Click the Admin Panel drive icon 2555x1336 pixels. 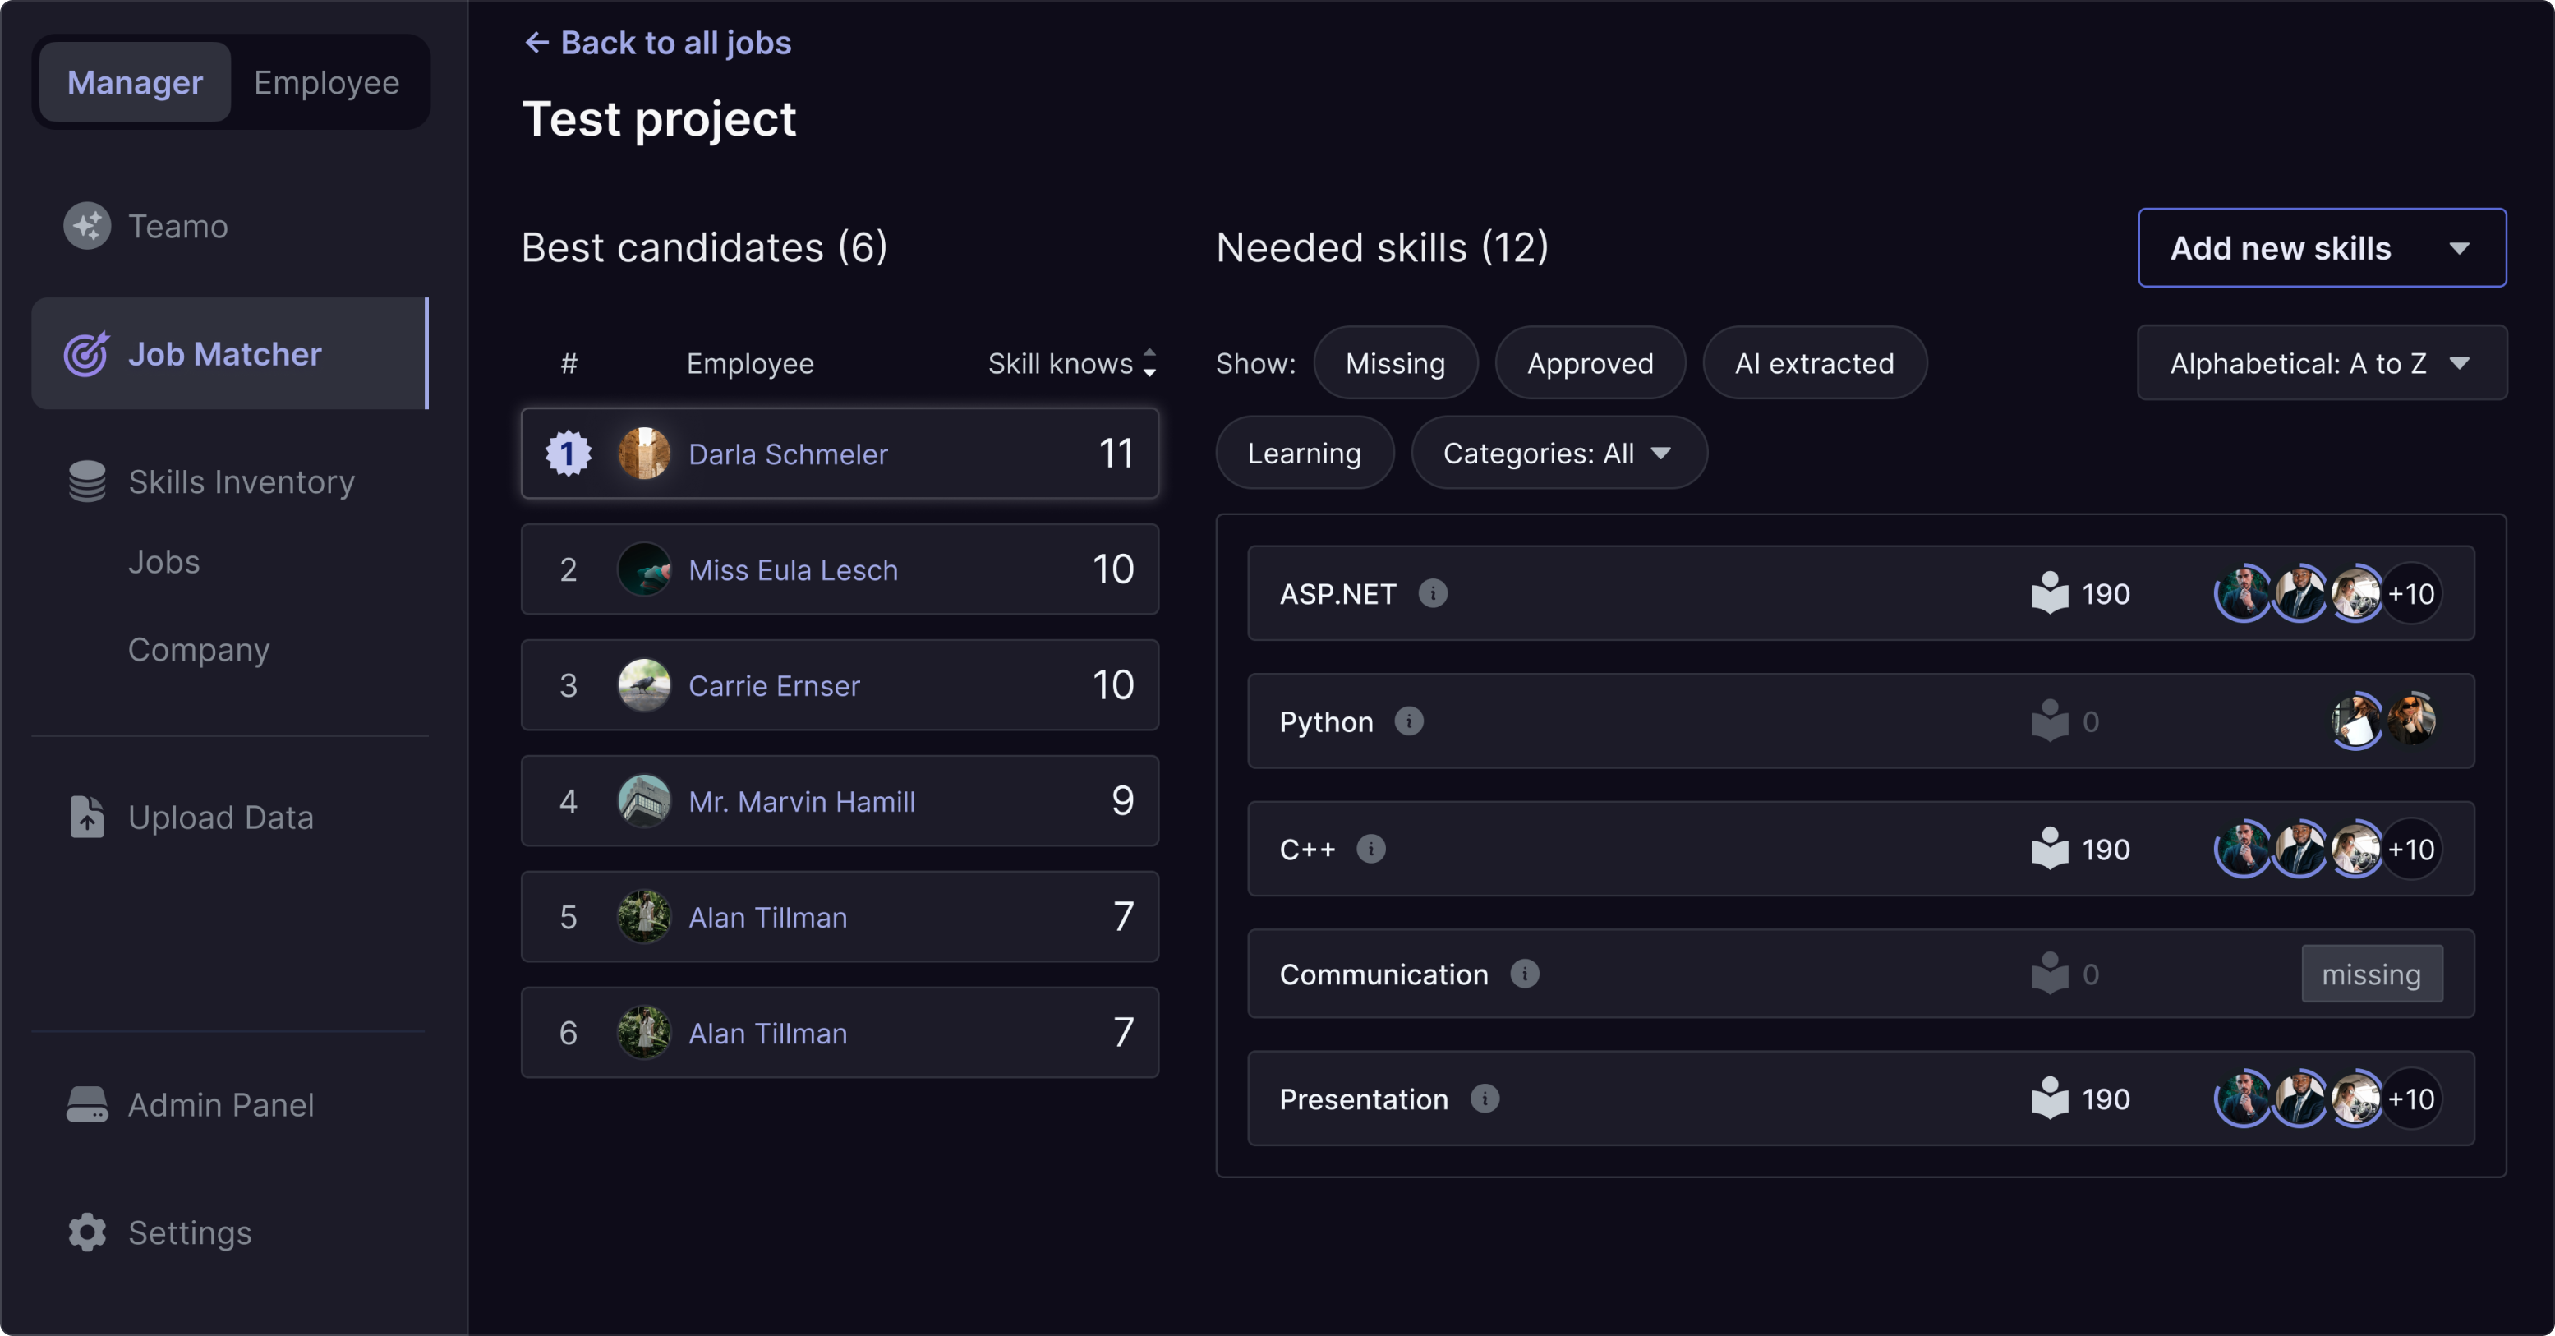[x=87, y=1104]
